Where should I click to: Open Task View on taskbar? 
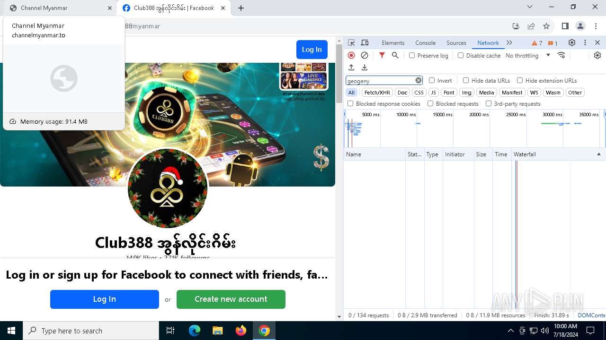[x=170, y=331]
